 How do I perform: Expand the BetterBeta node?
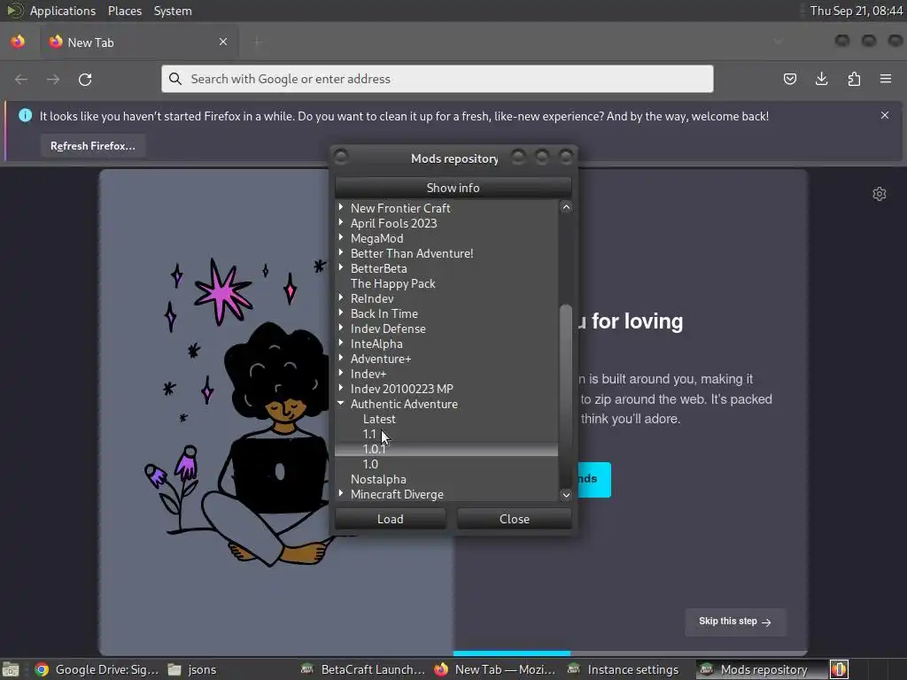click(341, 267)
